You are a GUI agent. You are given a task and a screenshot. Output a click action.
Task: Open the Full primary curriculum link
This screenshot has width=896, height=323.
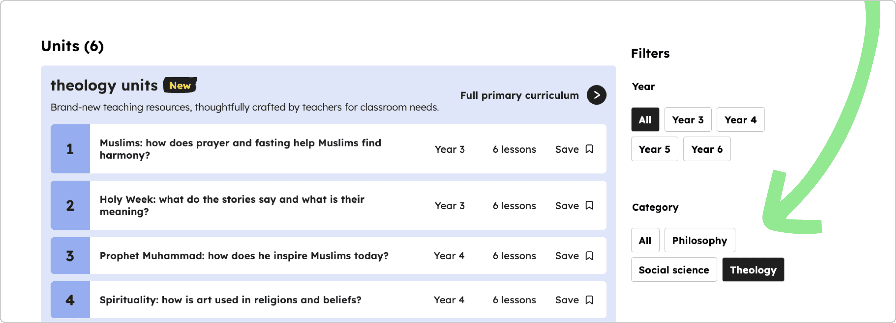coord(519,95)
